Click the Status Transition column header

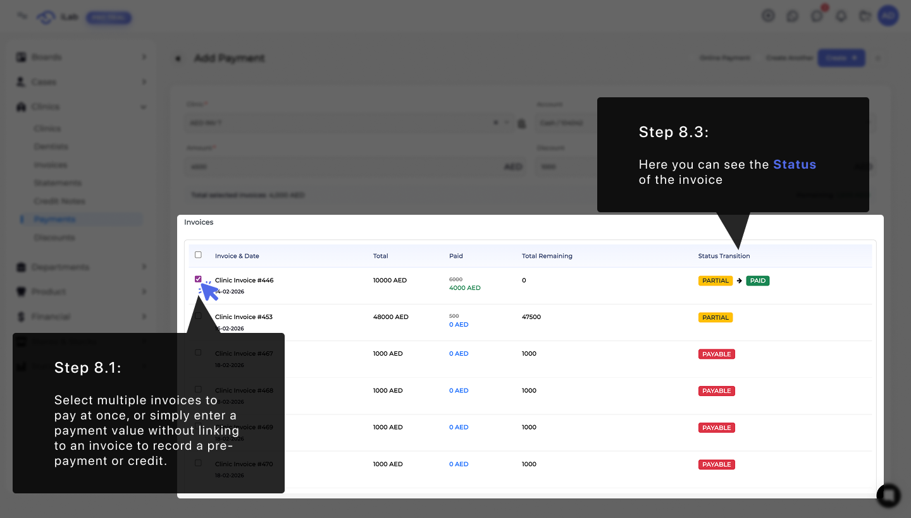coord(724,256)
